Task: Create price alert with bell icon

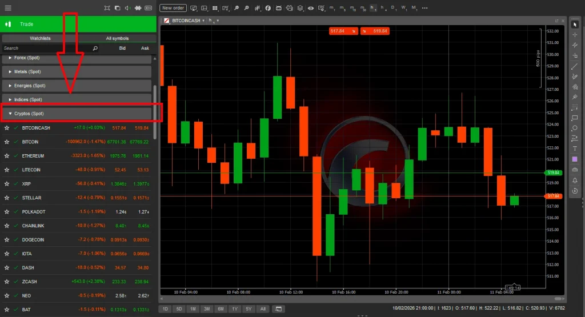Action: click(x=575, y=180)
